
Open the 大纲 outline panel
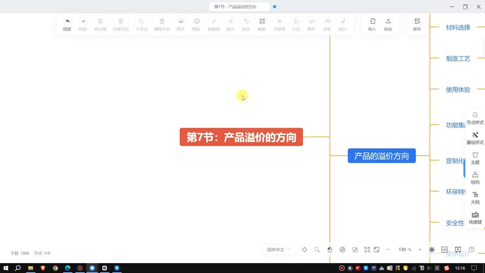point(475,198)
